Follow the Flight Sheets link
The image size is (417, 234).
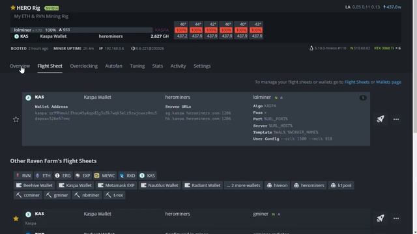coord(356,83)
